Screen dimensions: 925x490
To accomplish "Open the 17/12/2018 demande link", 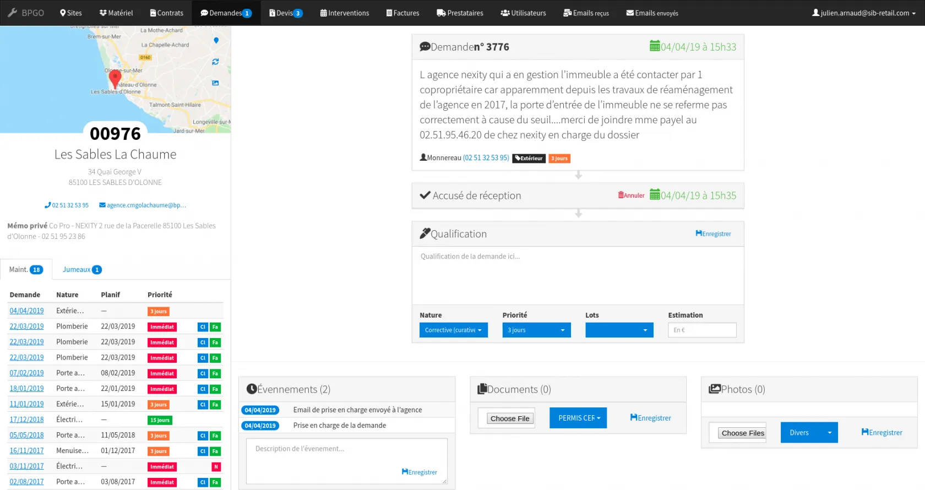I will tap(26, 420).
